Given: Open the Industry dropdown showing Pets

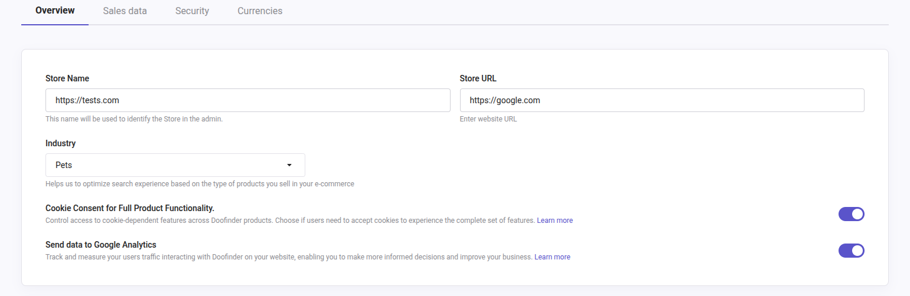Looking at the screenshot, I should pyautogui.click(x=175, y=165).
